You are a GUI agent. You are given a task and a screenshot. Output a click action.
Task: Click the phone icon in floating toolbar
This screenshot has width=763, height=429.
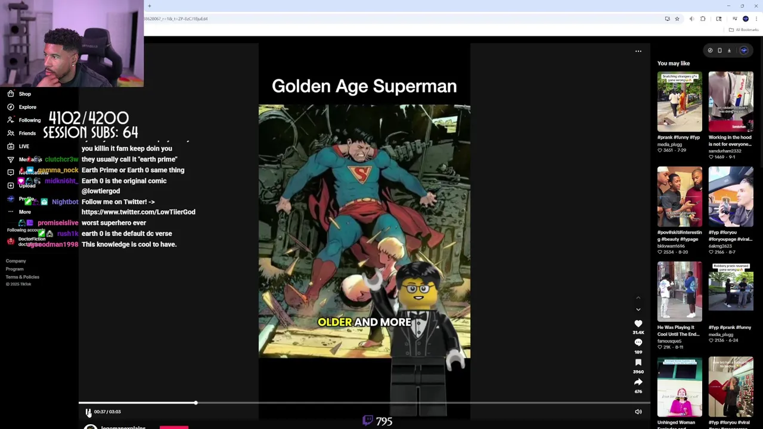tap(719, 51)
